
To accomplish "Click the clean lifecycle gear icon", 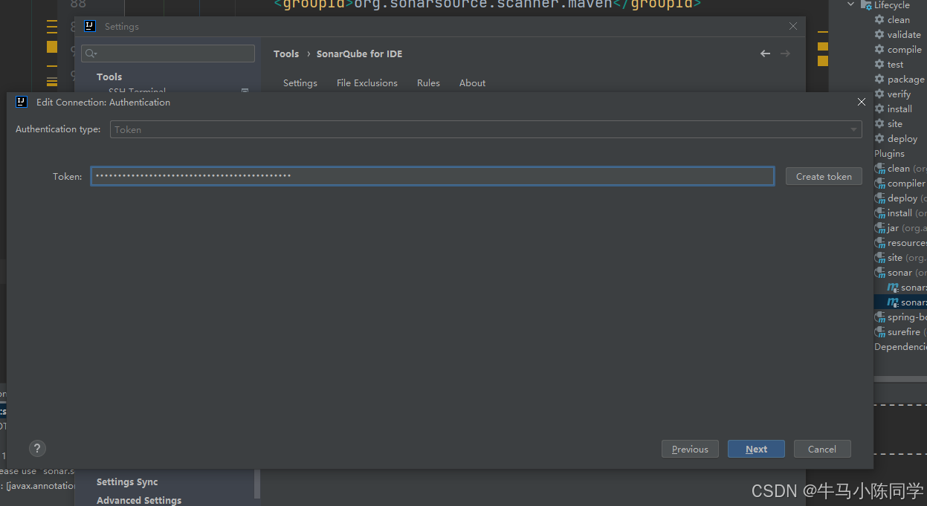I will click(879, 20).
